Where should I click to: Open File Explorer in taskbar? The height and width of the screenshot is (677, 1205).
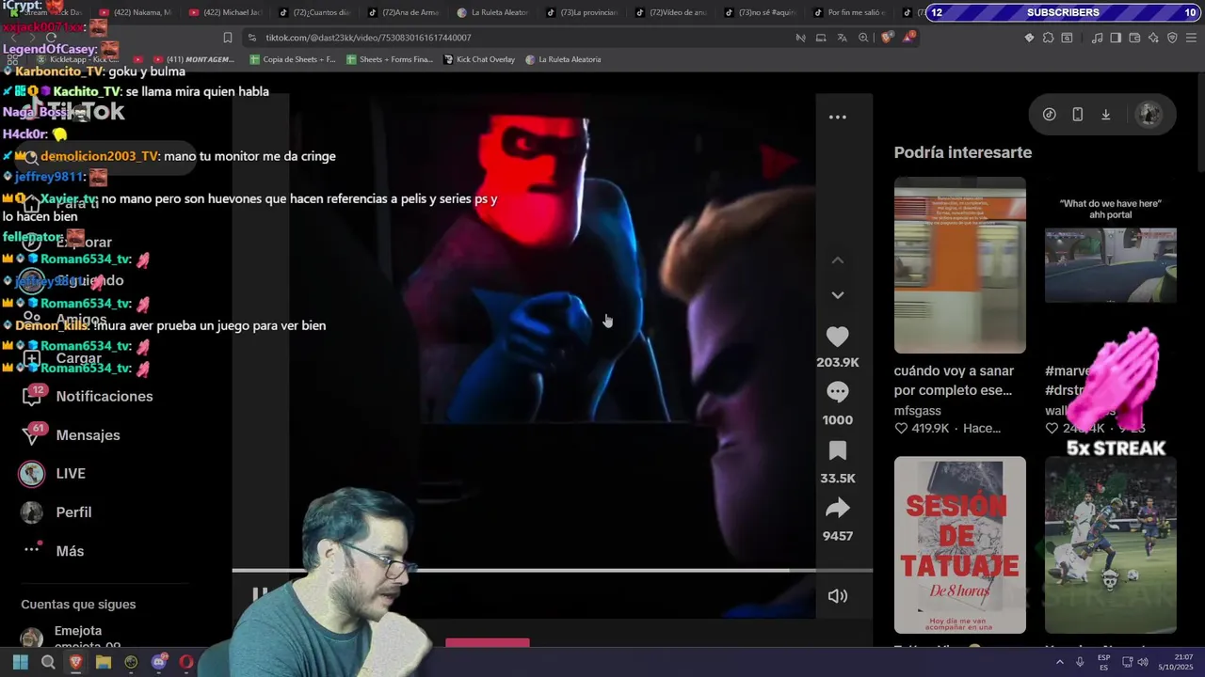coord(104,662)
